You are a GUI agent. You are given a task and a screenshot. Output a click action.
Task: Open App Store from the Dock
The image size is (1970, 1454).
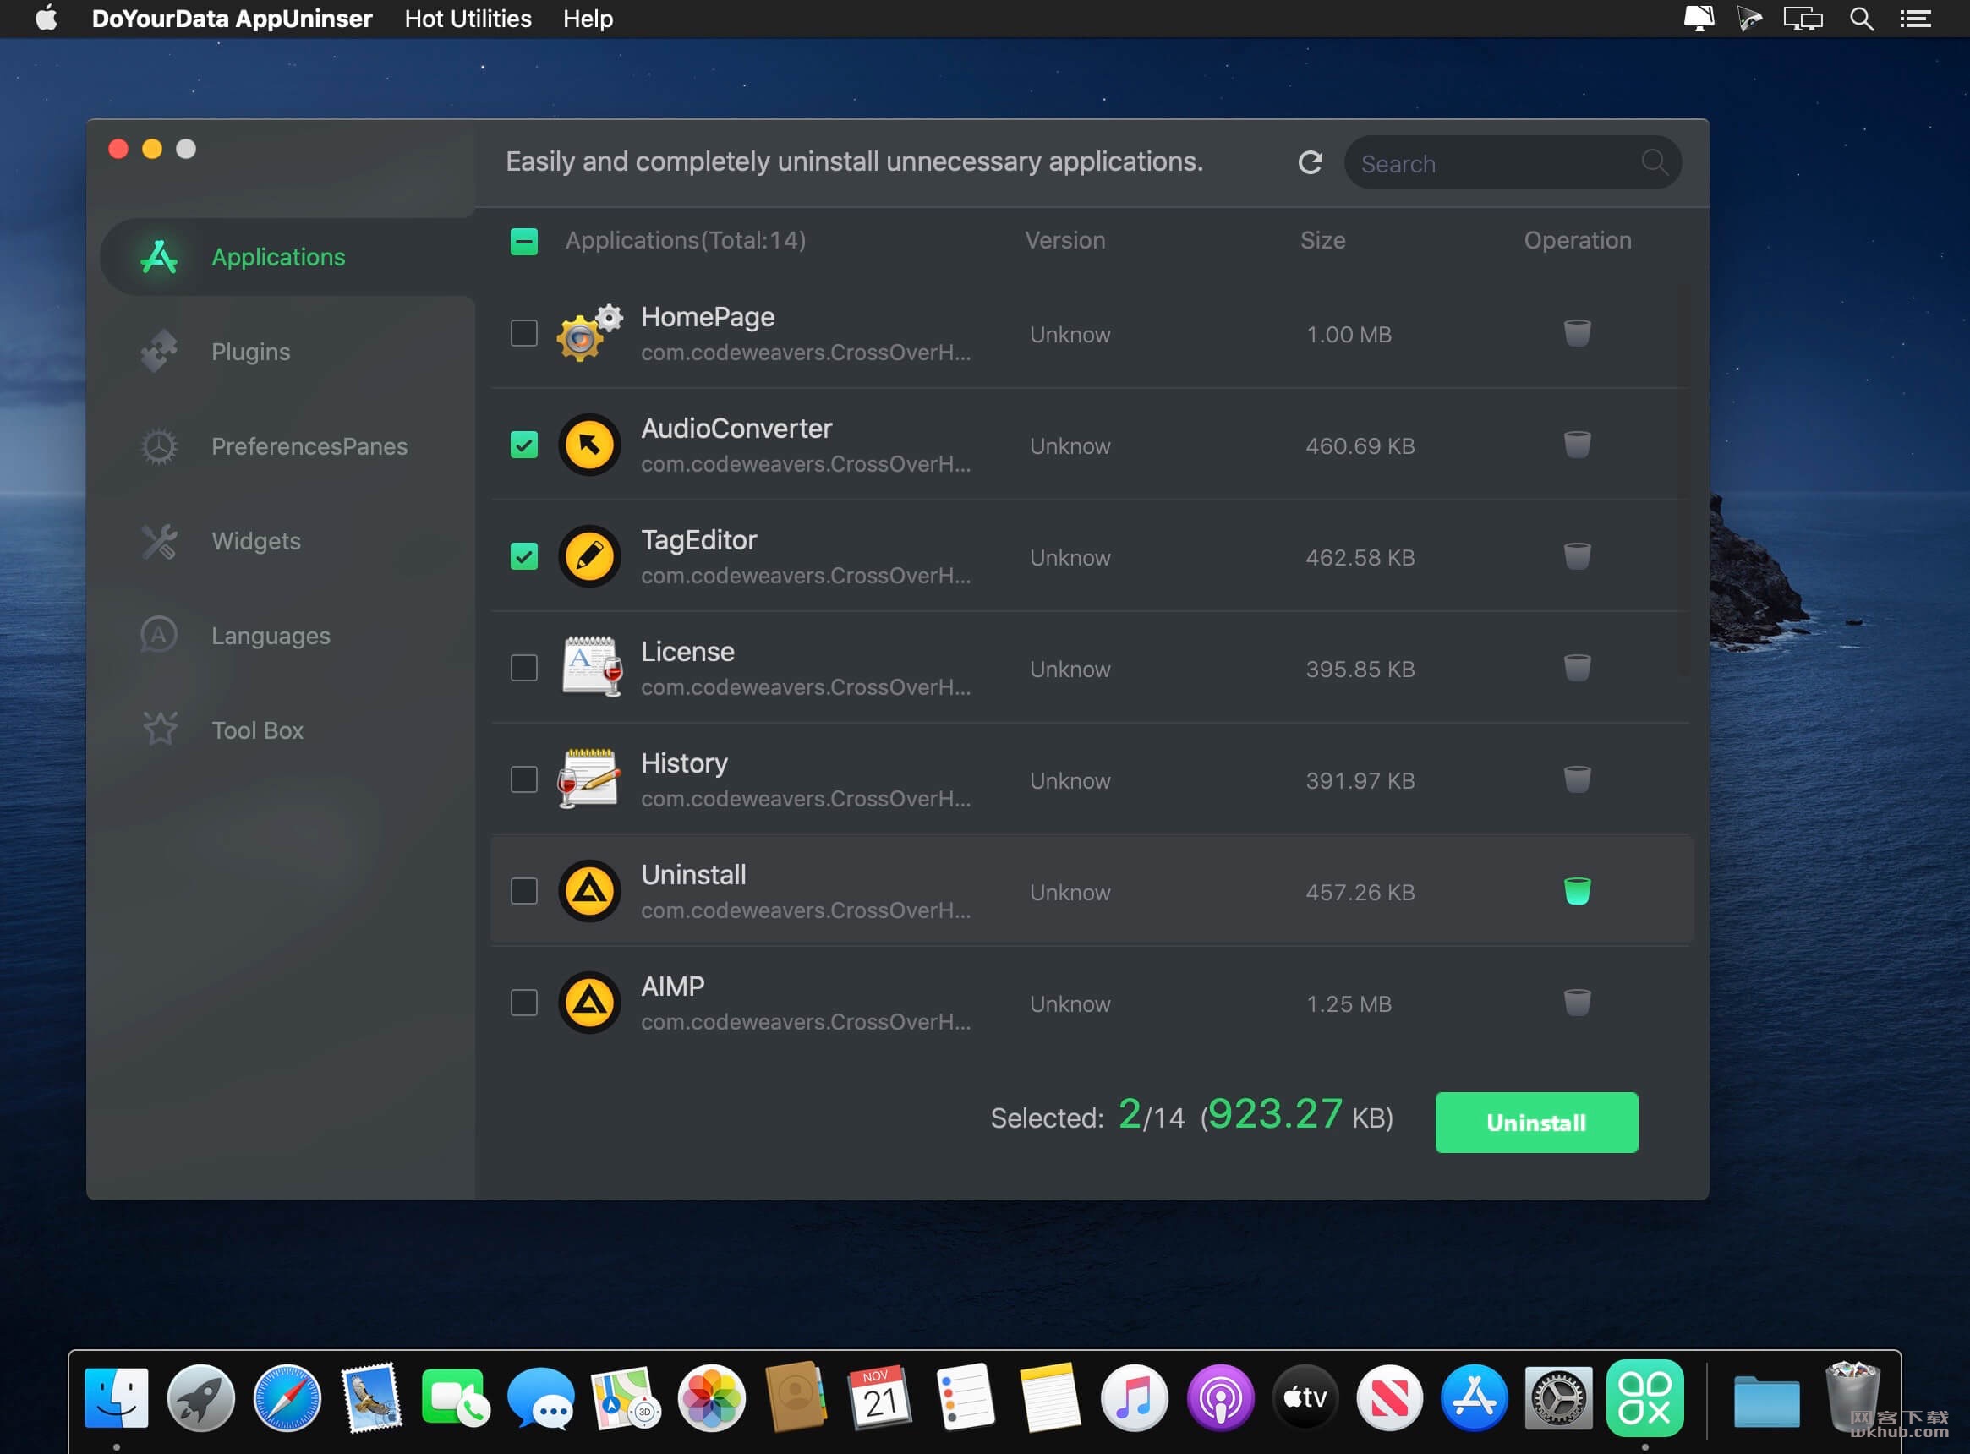(1475, 1397)
